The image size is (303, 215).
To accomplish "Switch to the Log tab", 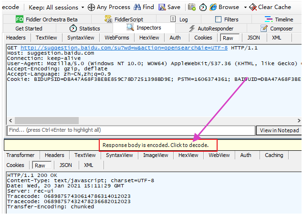I will tap(179, 20).
